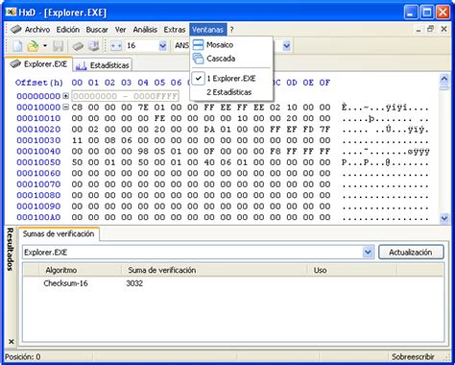
Task: Click the hex view scroll up arrow
Action: click(x=443, y=79)
